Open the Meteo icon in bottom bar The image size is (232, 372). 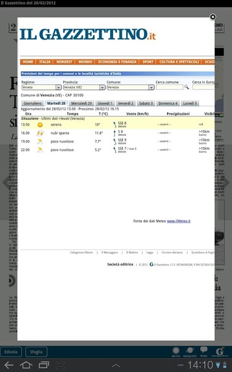[176, 352]
